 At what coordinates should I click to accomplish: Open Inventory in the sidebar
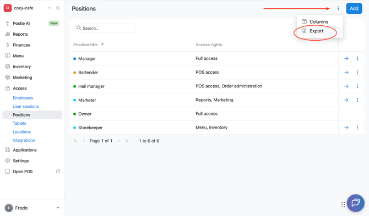21,67
